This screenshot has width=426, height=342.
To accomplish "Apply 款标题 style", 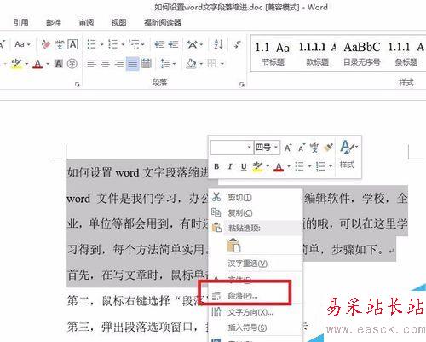I will [318, 54].
